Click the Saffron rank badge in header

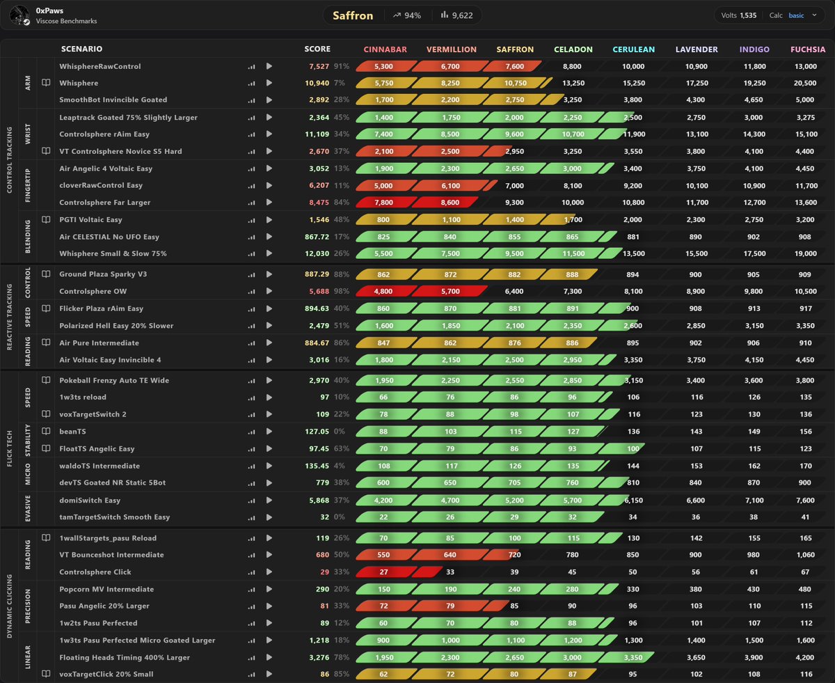(353, 15)
